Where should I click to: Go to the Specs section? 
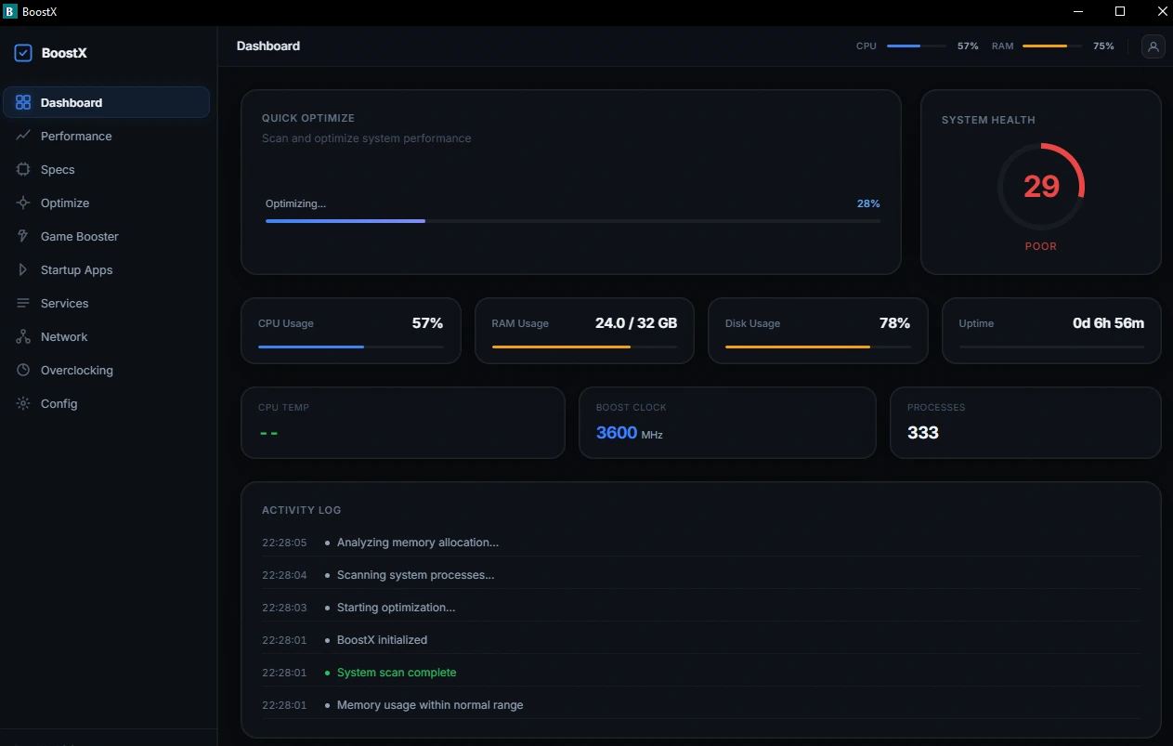(x=106, y=169)
